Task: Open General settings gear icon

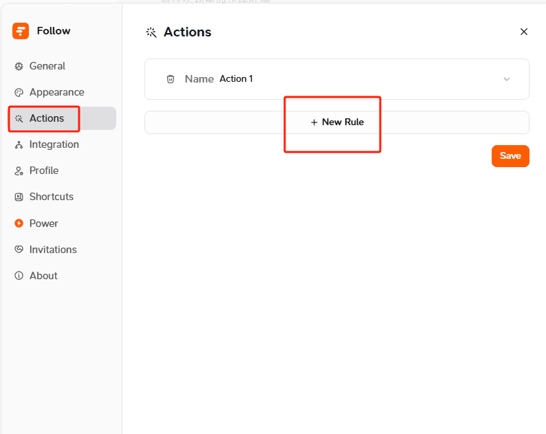Action: pos(19,66)
